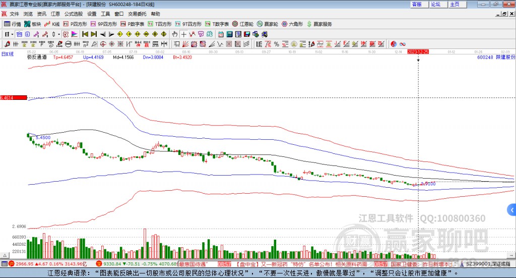Click the 2023-12-25 date marker
The image size is (516, 278).
418,51
